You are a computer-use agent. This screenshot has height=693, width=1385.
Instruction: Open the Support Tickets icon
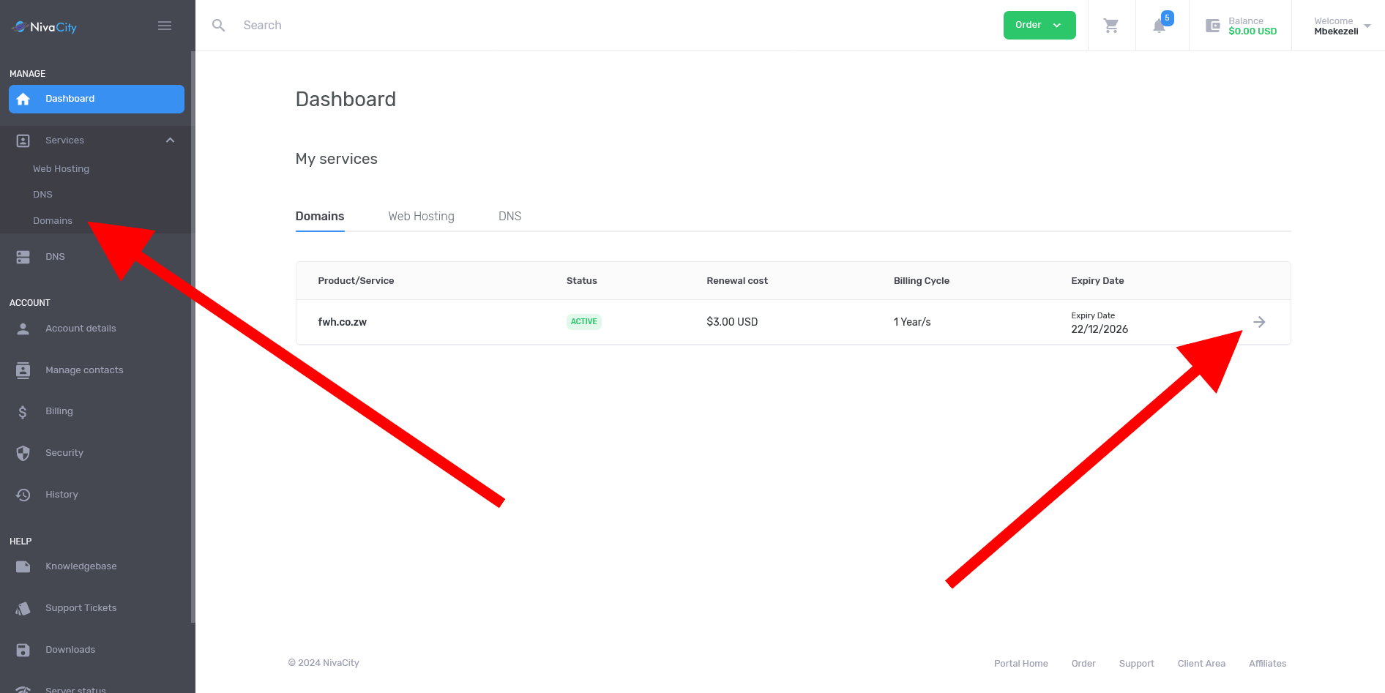[x=22, y=607]
